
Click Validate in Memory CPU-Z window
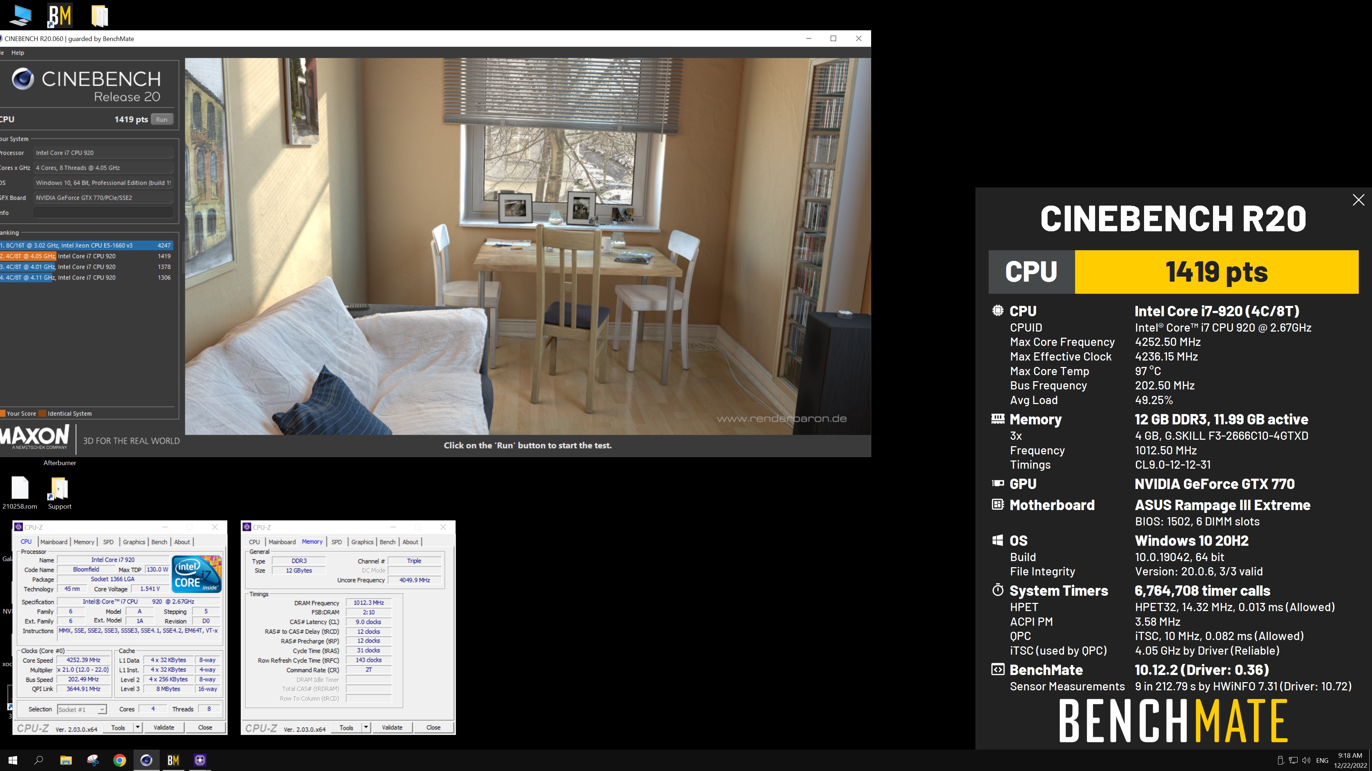pyautogui.click(x=392, y=727)
